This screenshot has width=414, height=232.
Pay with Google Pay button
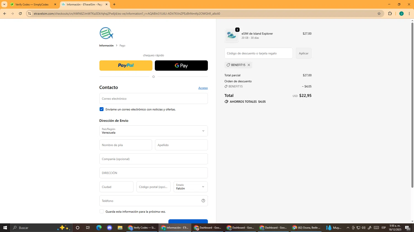pos(181,65)
